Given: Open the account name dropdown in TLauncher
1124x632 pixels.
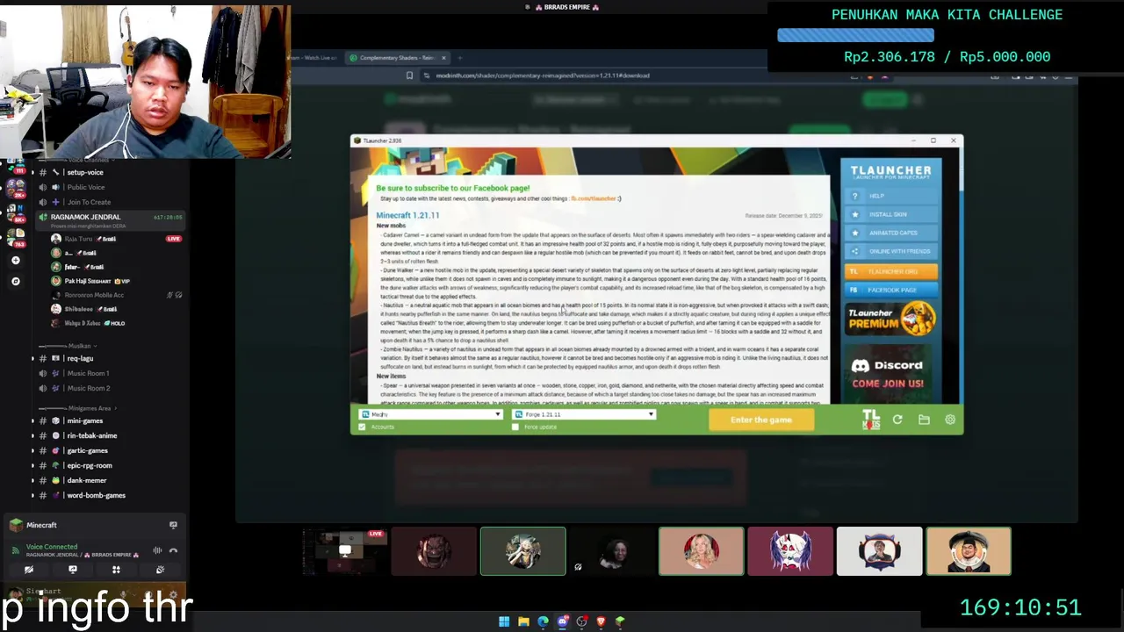Looking at the screenshot, I should coord(431,414).
